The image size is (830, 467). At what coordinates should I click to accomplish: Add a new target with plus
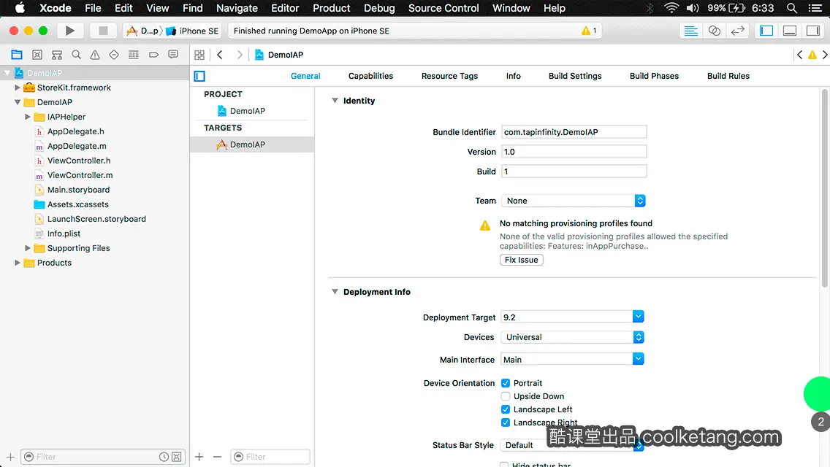coord(199,457)
